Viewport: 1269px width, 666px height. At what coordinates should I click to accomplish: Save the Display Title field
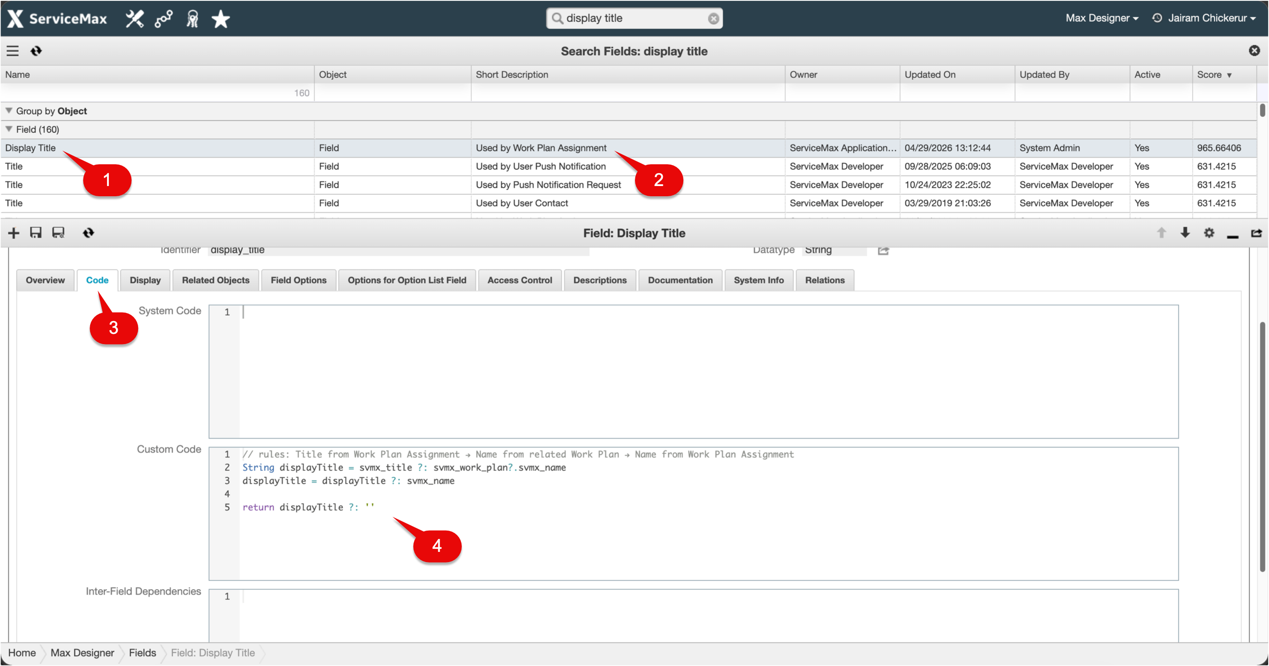click(36, 233)
